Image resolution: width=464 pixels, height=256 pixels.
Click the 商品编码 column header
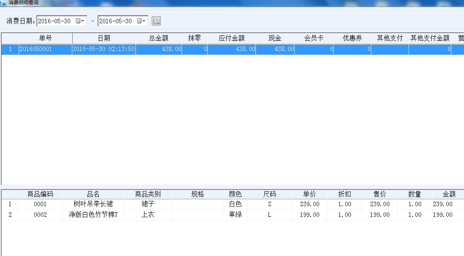click(40, 194)
